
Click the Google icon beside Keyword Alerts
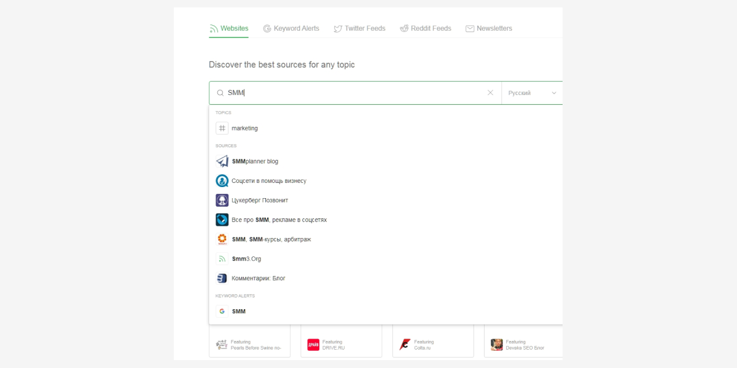(x=267, y=28)
